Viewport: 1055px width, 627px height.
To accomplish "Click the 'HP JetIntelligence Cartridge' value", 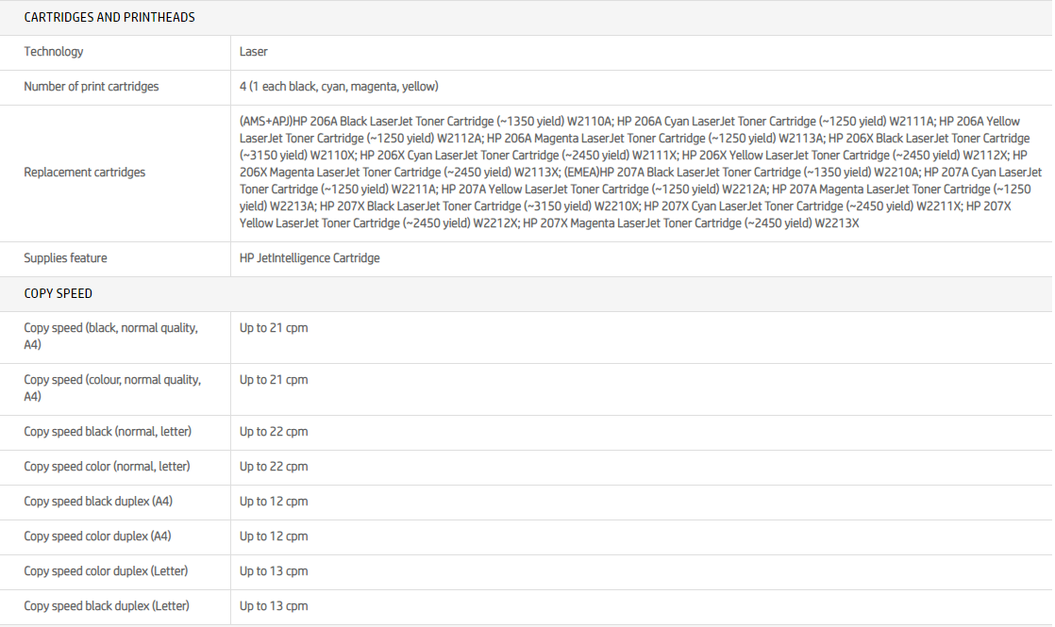I will 310,258.
